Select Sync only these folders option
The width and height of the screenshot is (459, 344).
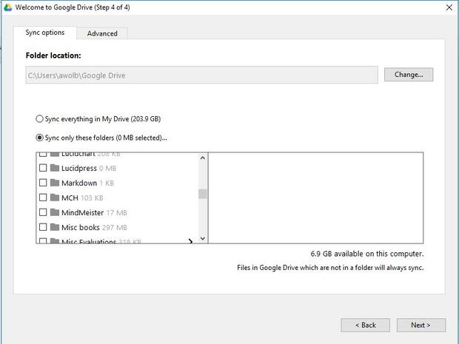click(39, 138)
